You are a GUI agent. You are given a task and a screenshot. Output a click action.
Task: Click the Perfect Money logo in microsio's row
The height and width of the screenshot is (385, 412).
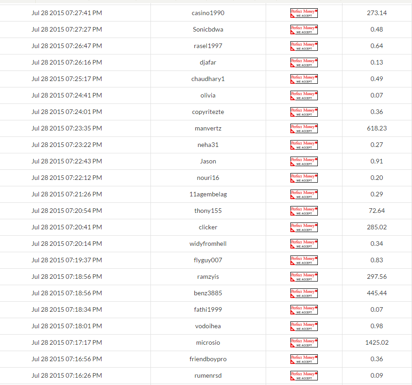304,342
